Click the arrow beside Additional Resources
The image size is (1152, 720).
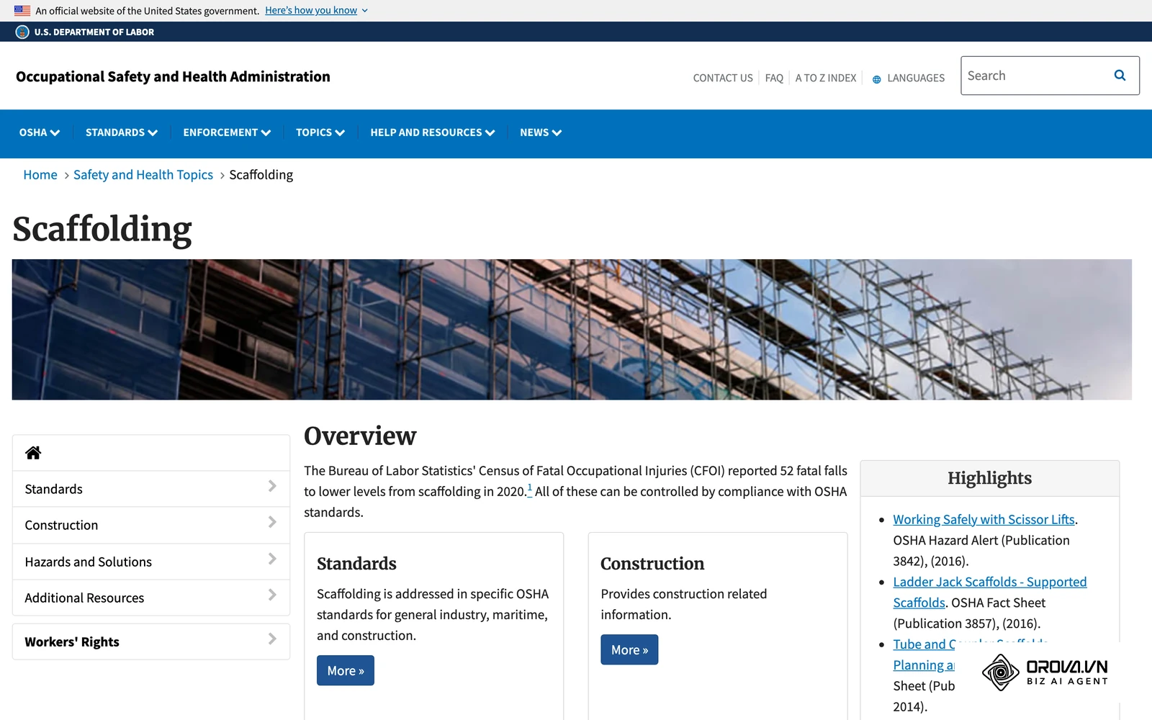pyautogui.click(x=272, y=595)
